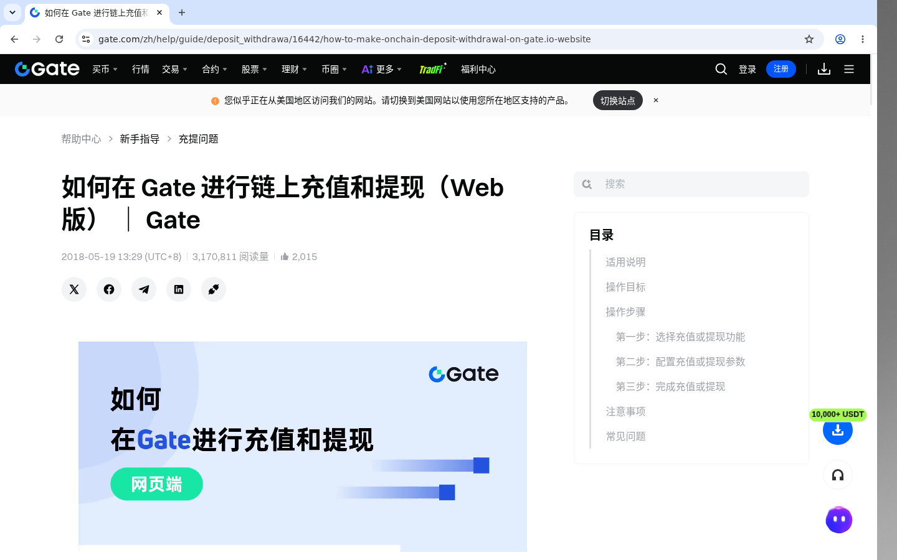
Task: Click the 切换站点 button
Action: [x=618, y=100]
